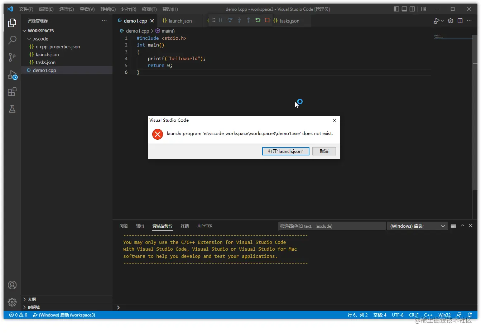This screenshot has width=481, height=333.
Task: Restart the debug session
Action: pos(258,20)
